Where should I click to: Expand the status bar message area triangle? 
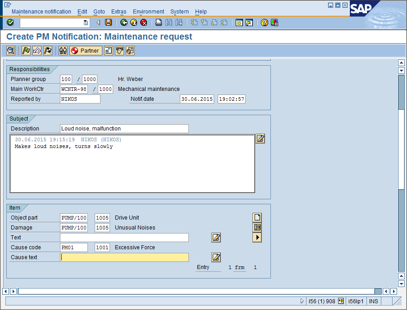(302, 301)
